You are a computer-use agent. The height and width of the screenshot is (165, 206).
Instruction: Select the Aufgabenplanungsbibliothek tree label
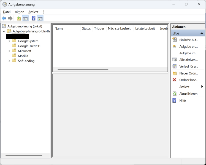coord(31,31)
